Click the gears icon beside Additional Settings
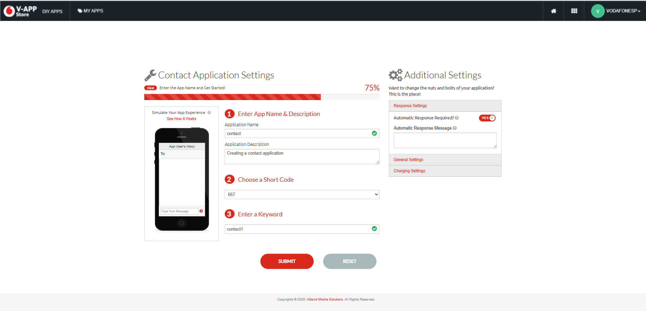The image size is (646, 311). point(395,75)
